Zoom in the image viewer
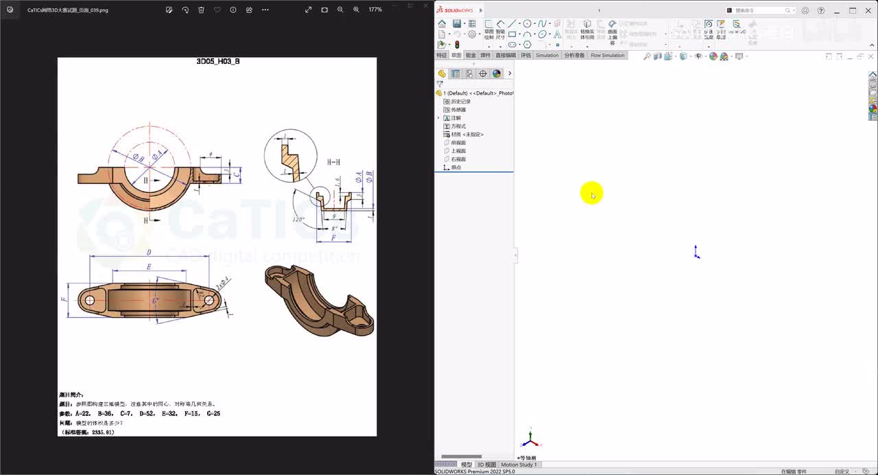The image size is (878, 475). click(356, 10)
